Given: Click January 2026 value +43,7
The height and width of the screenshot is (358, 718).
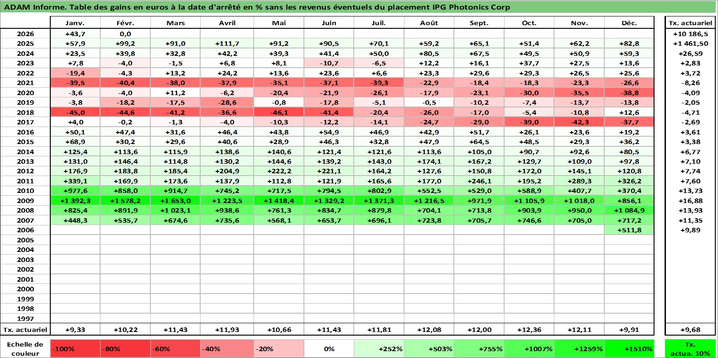Looking at the screenshot, I should tap(75, 34).
